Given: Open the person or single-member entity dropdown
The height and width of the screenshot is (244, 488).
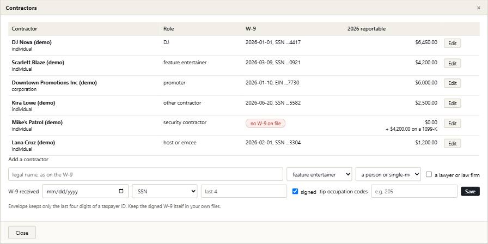Looking at the screenshot, I should click(x=388, y=174).
